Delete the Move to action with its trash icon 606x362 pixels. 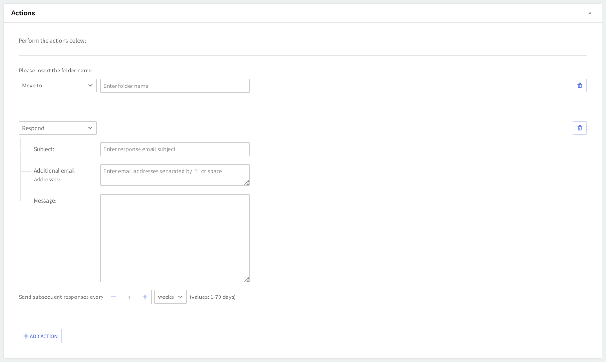coord(579,86)
